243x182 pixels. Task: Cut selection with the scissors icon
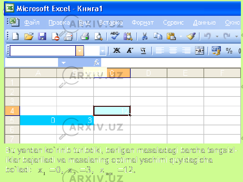coord(145,36)
